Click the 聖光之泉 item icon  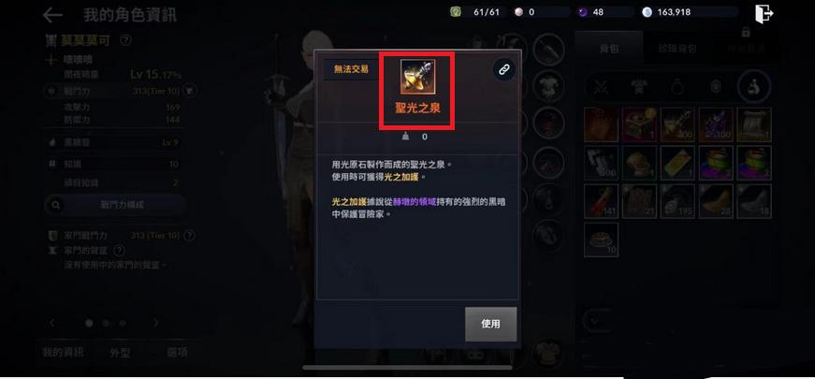[x=417, y=77]
